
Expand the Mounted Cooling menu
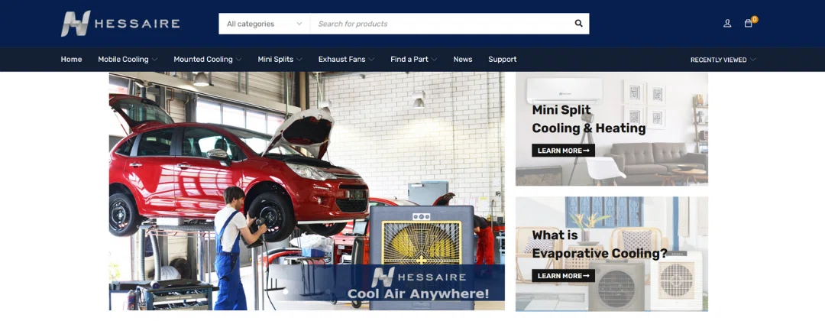[208, 60]
